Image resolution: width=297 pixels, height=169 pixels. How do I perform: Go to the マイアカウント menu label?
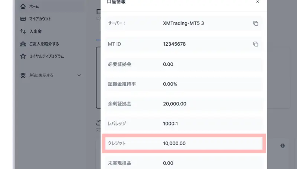(40, 19)
